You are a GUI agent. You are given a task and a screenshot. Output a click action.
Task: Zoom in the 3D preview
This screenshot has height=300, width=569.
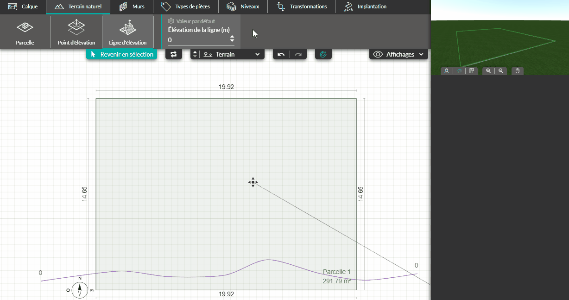point(488,71)
